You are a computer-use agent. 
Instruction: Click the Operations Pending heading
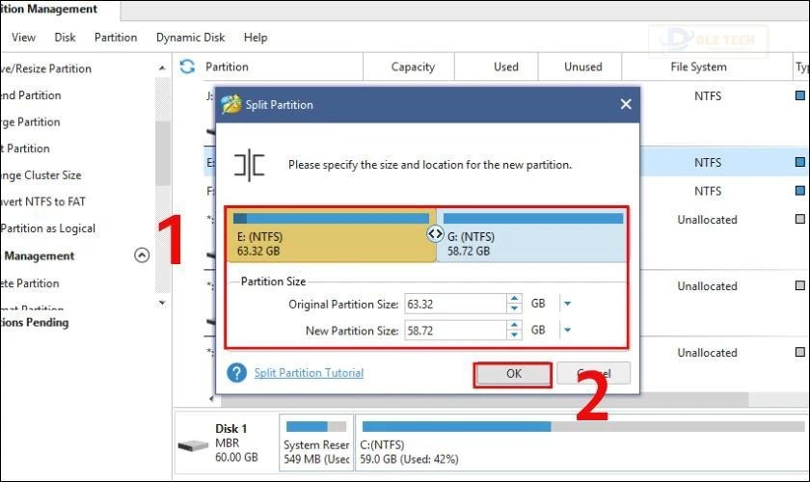tap(35, 322)
